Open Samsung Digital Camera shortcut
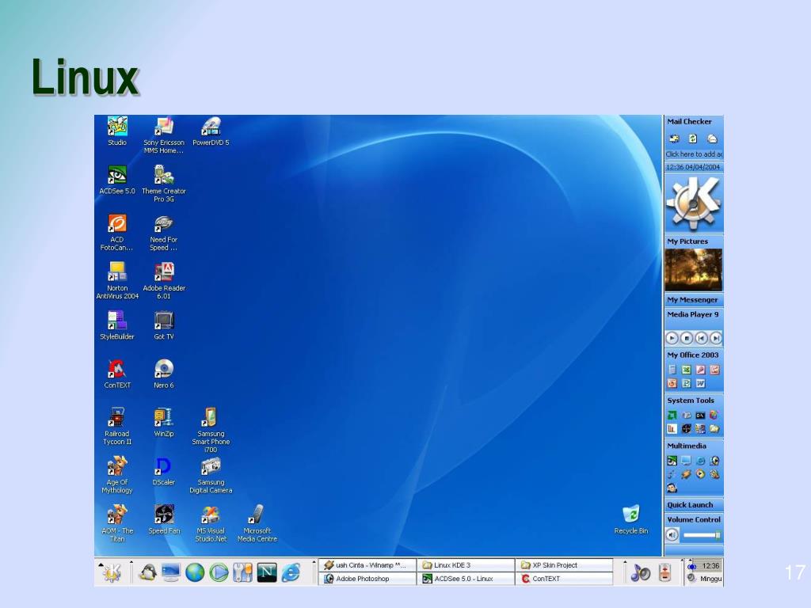811x608 pixels. click(x=211, y=475)
